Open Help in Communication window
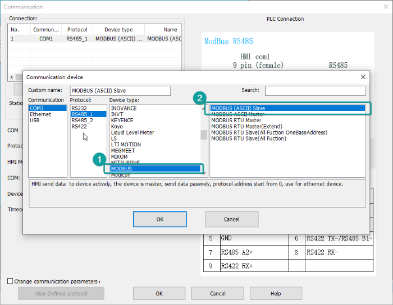The width and height of the screenshot is (393, 305). pos(276,293)
